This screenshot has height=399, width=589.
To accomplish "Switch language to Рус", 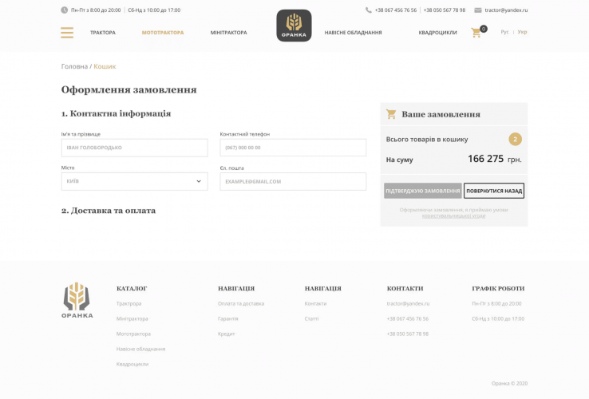I will pos(504,32).
